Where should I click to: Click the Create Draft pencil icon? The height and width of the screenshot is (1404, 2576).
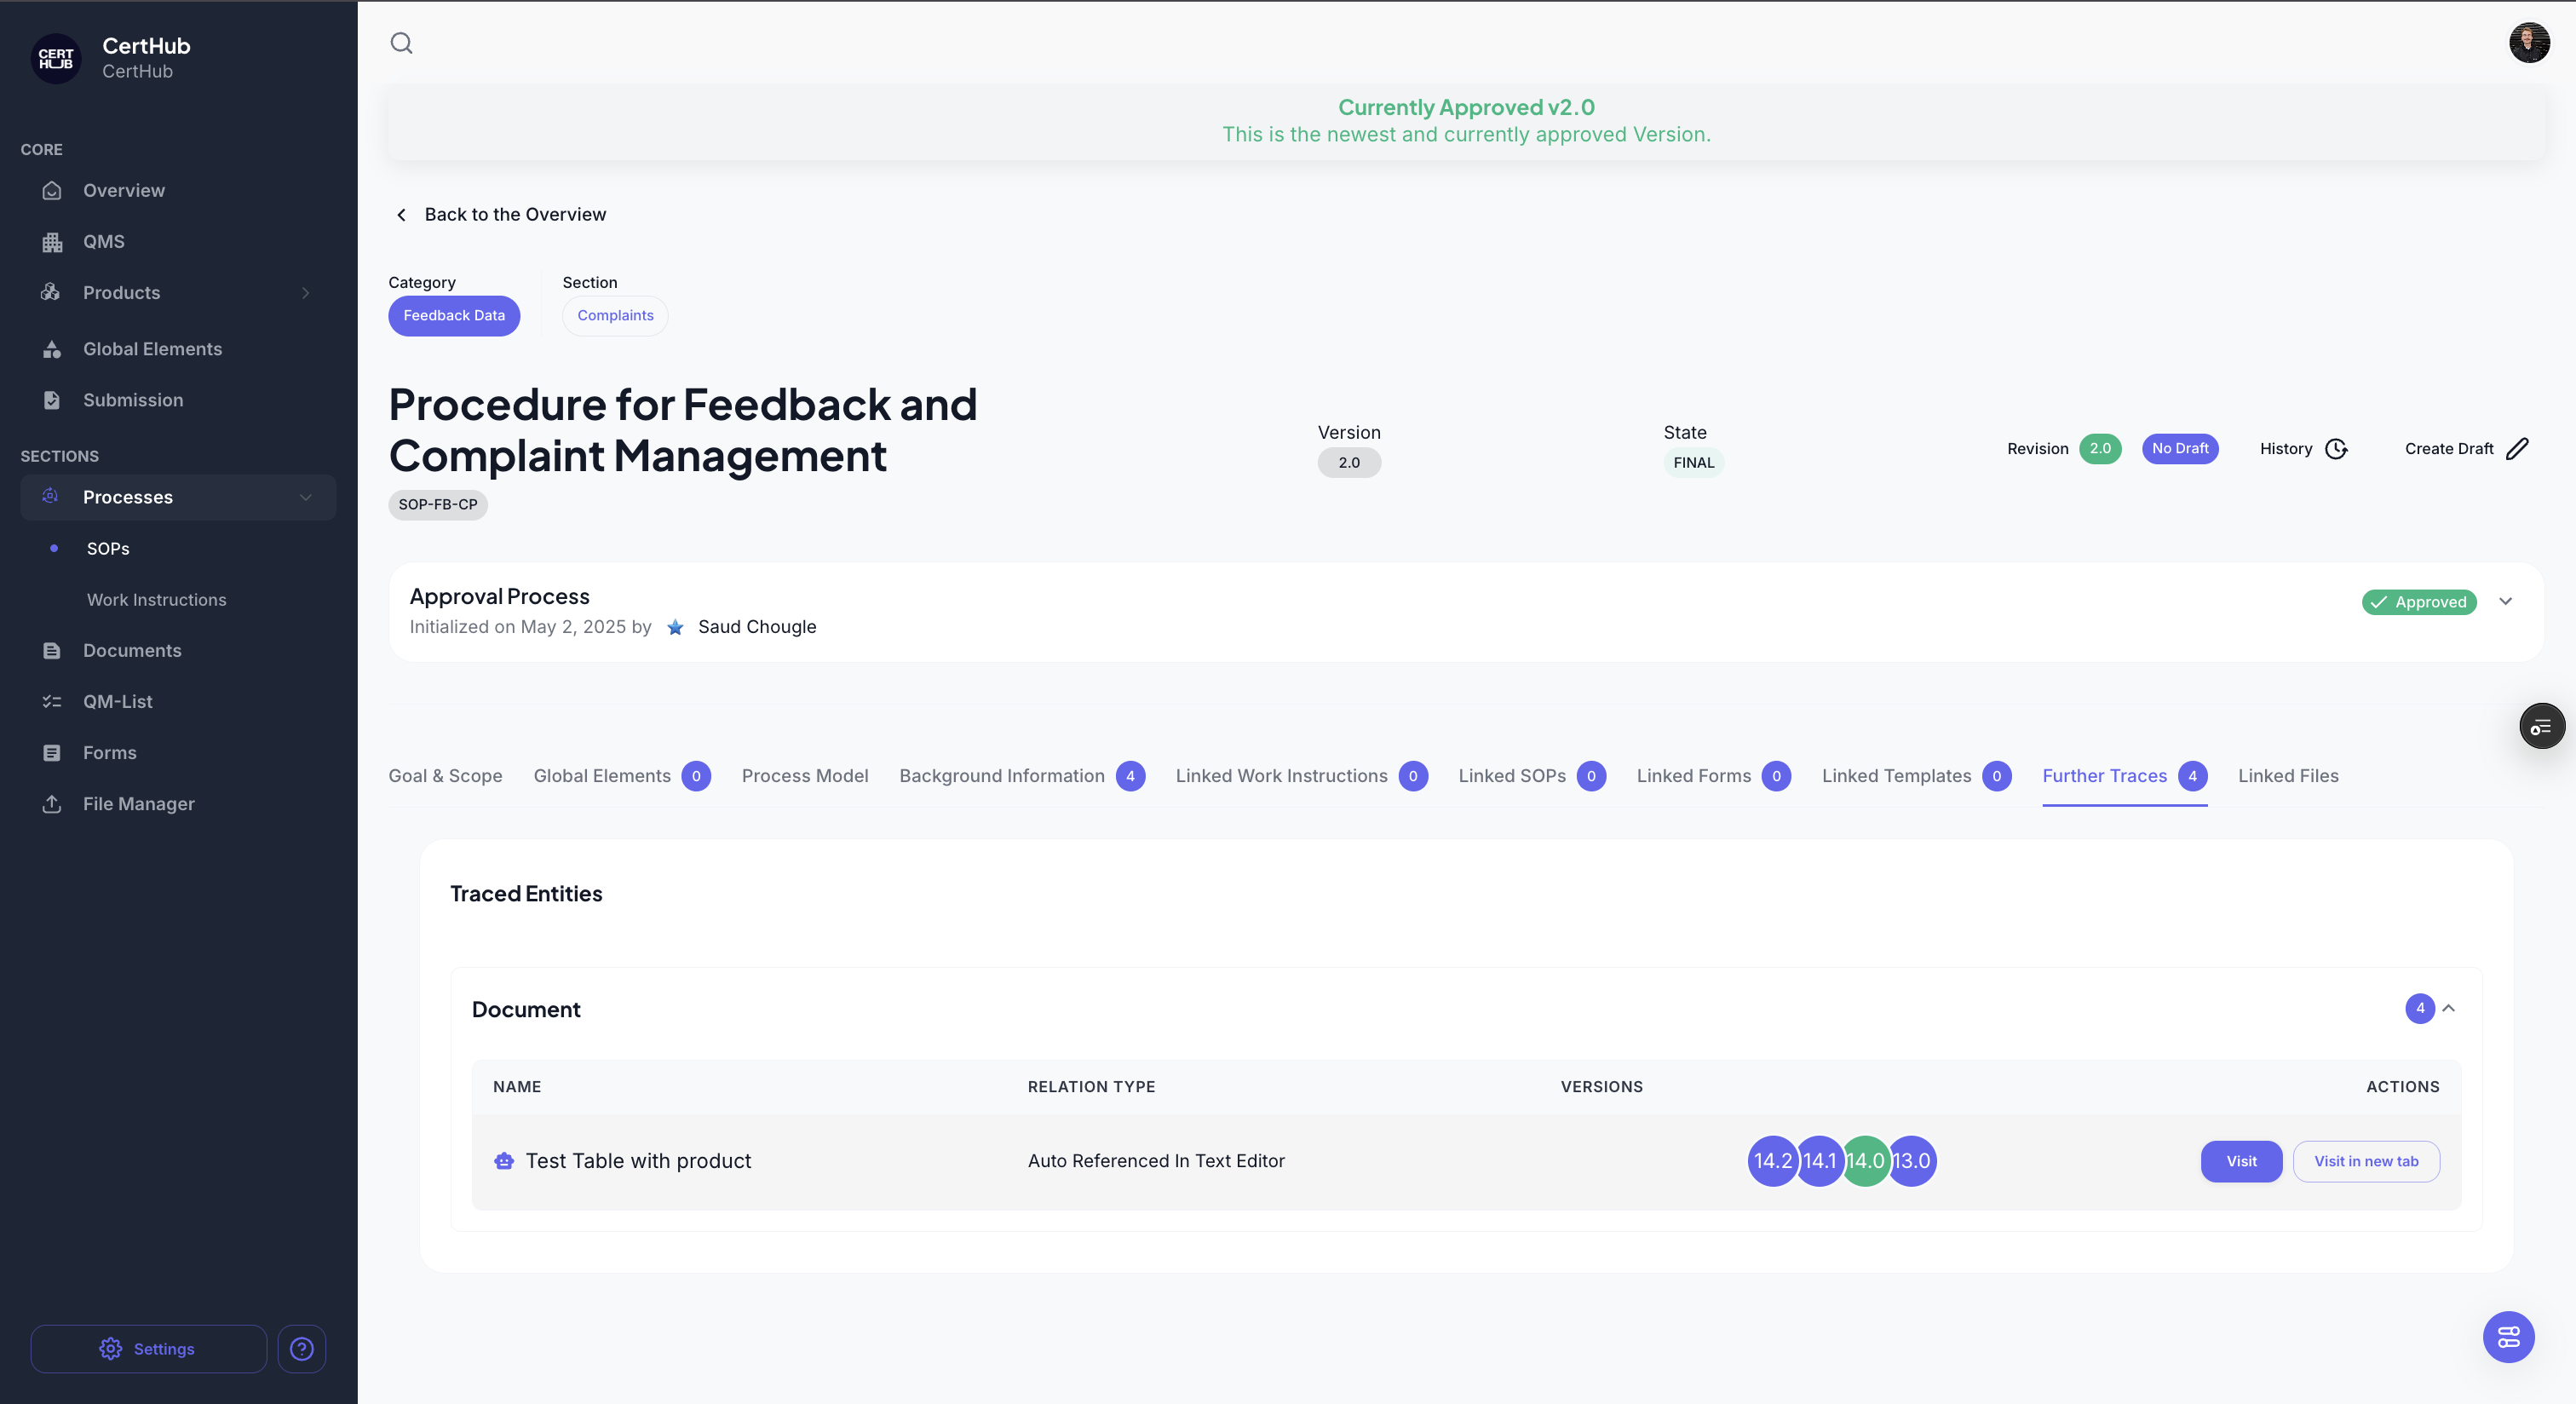(2517, 449)
